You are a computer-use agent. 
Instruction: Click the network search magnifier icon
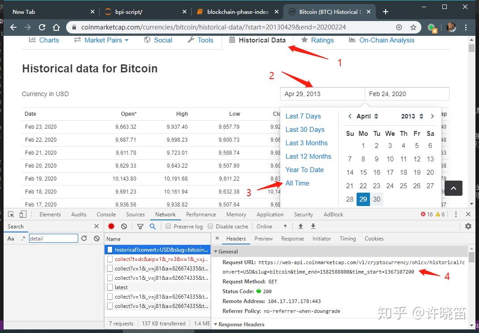[x=152, y=226]
